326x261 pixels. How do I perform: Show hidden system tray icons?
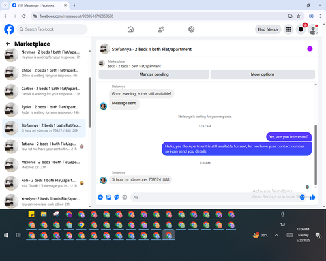click(276, 235)
